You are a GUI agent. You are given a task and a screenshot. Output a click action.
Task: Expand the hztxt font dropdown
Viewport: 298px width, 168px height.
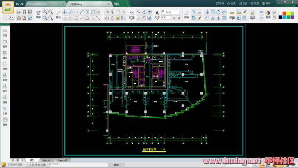point(180,12)
